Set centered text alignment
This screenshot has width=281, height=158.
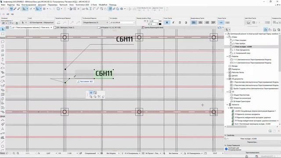[x=200, y=22]
